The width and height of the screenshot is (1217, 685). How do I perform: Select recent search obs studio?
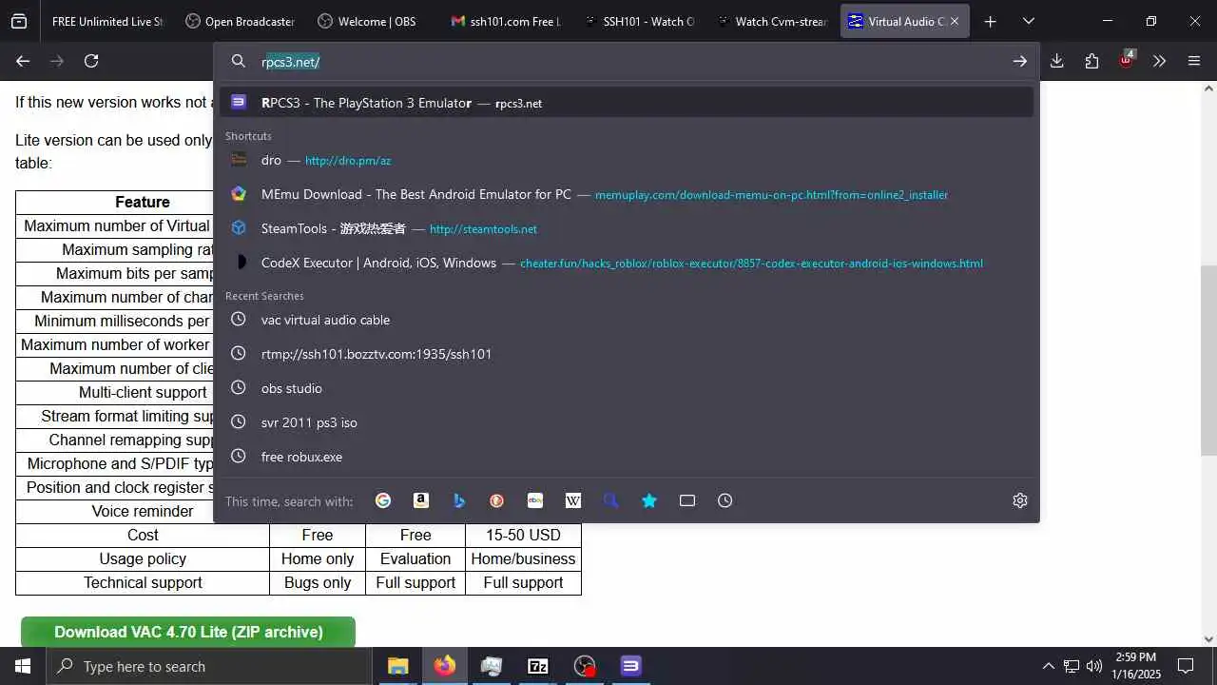point(627,388)
